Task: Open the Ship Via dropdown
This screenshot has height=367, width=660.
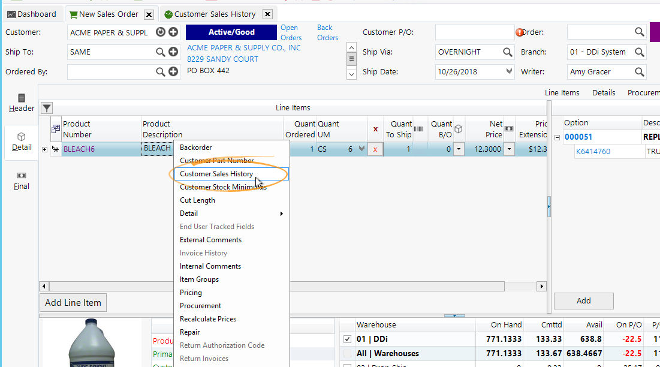Action: click(x=507, y=52)
